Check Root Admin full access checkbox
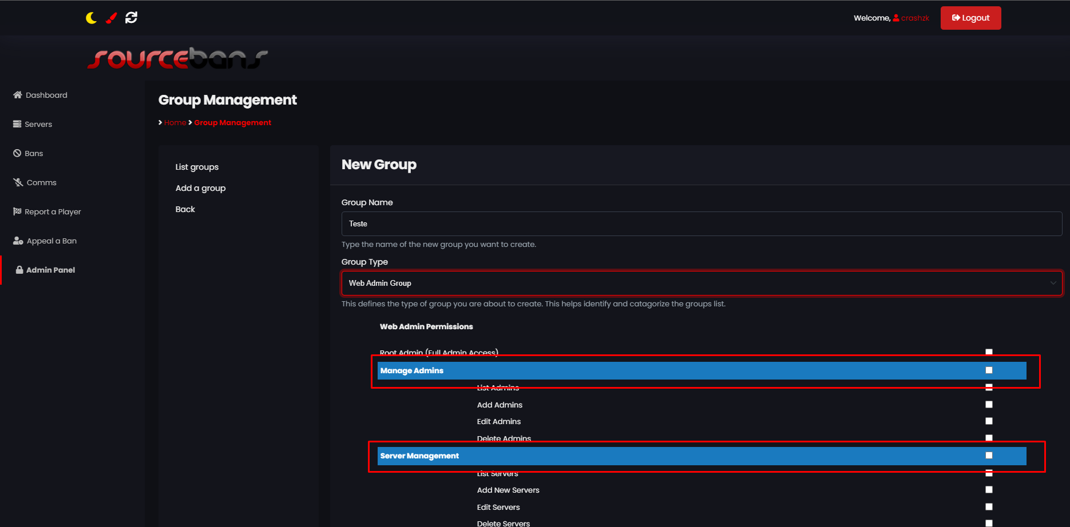The image size is (1070, 527). (989, 352)
